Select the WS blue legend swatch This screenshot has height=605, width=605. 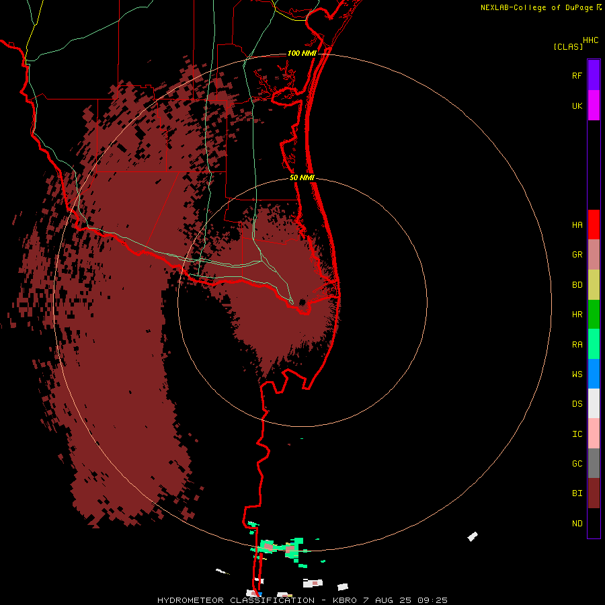pos(594,374)
